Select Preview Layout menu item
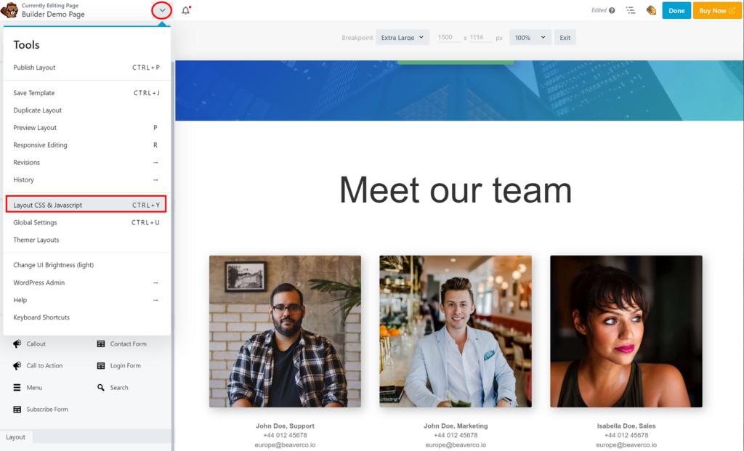Viewport: 744px width, 451px height. click(86, 128)
